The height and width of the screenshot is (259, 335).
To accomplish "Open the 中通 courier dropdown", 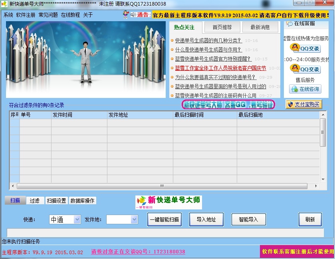I will click(x=65, y=219).
